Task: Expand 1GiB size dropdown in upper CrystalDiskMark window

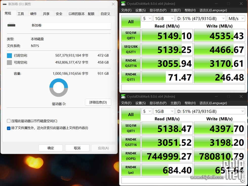Action: click(164, 18)
